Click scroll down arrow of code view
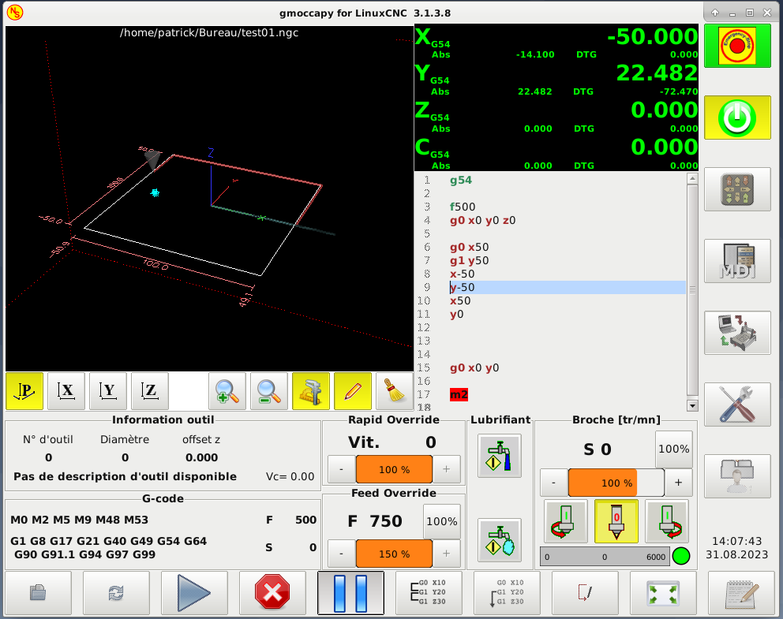 coord(692,405)
